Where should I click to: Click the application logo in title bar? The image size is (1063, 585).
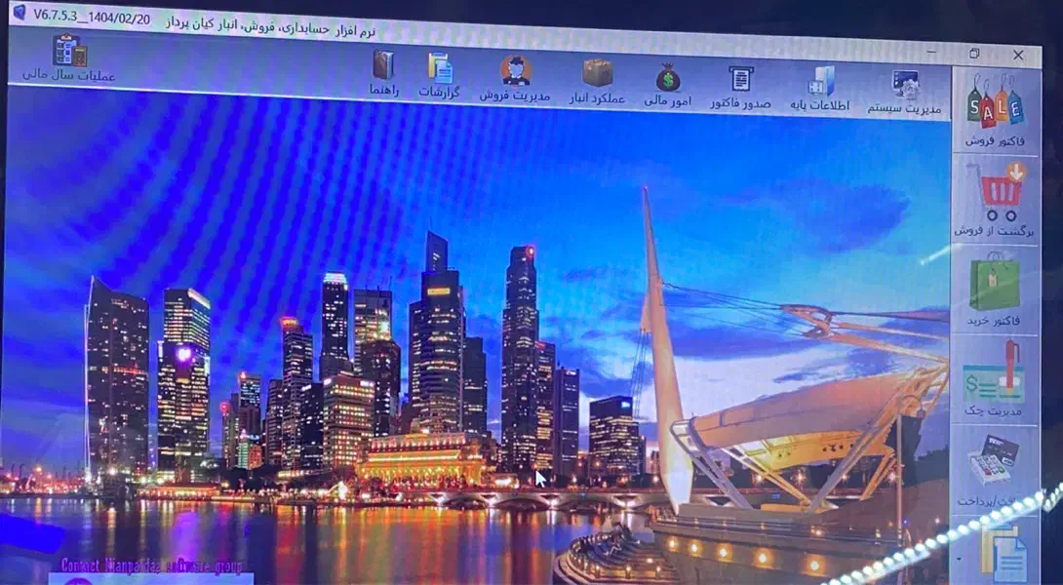19,12
